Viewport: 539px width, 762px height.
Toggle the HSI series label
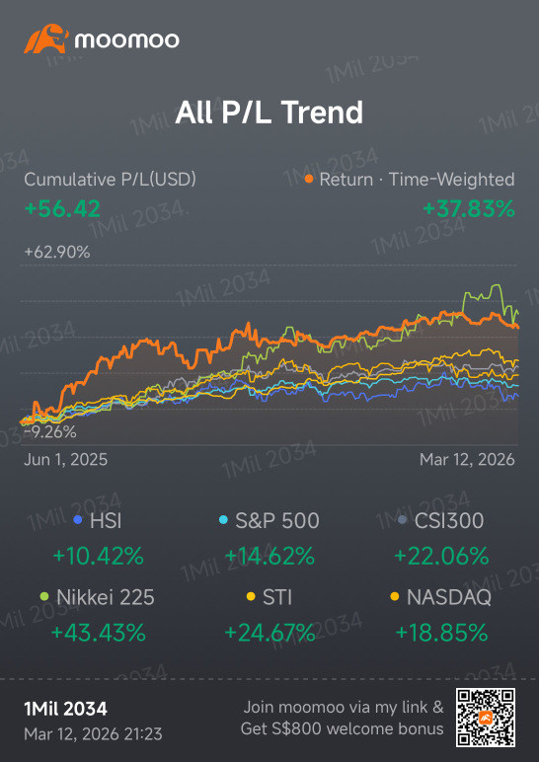tap(106, 521)
